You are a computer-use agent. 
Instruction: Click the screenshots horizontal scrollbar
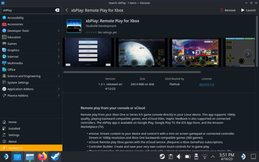tap(132, 72)
